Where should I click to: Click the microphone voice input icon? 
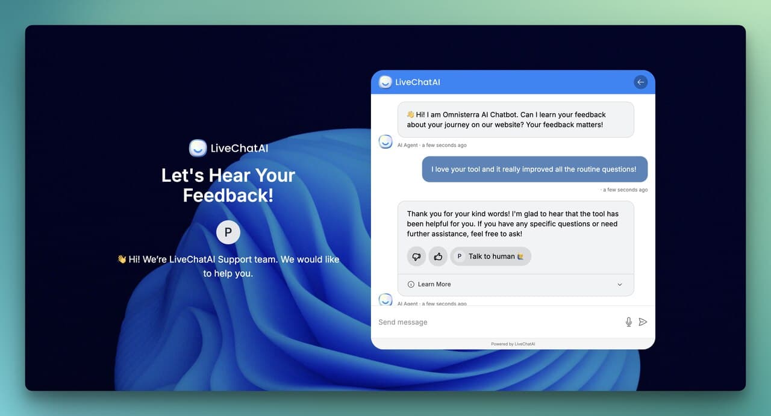click(629, 322)
